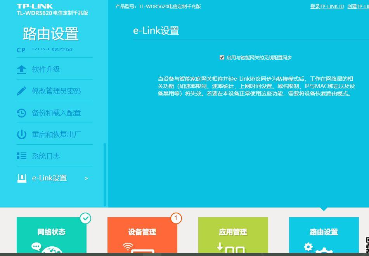Open 系统日志 menu item
Image resolution: width=369 pixels, height=256 pixels.
tap(55, 156)
